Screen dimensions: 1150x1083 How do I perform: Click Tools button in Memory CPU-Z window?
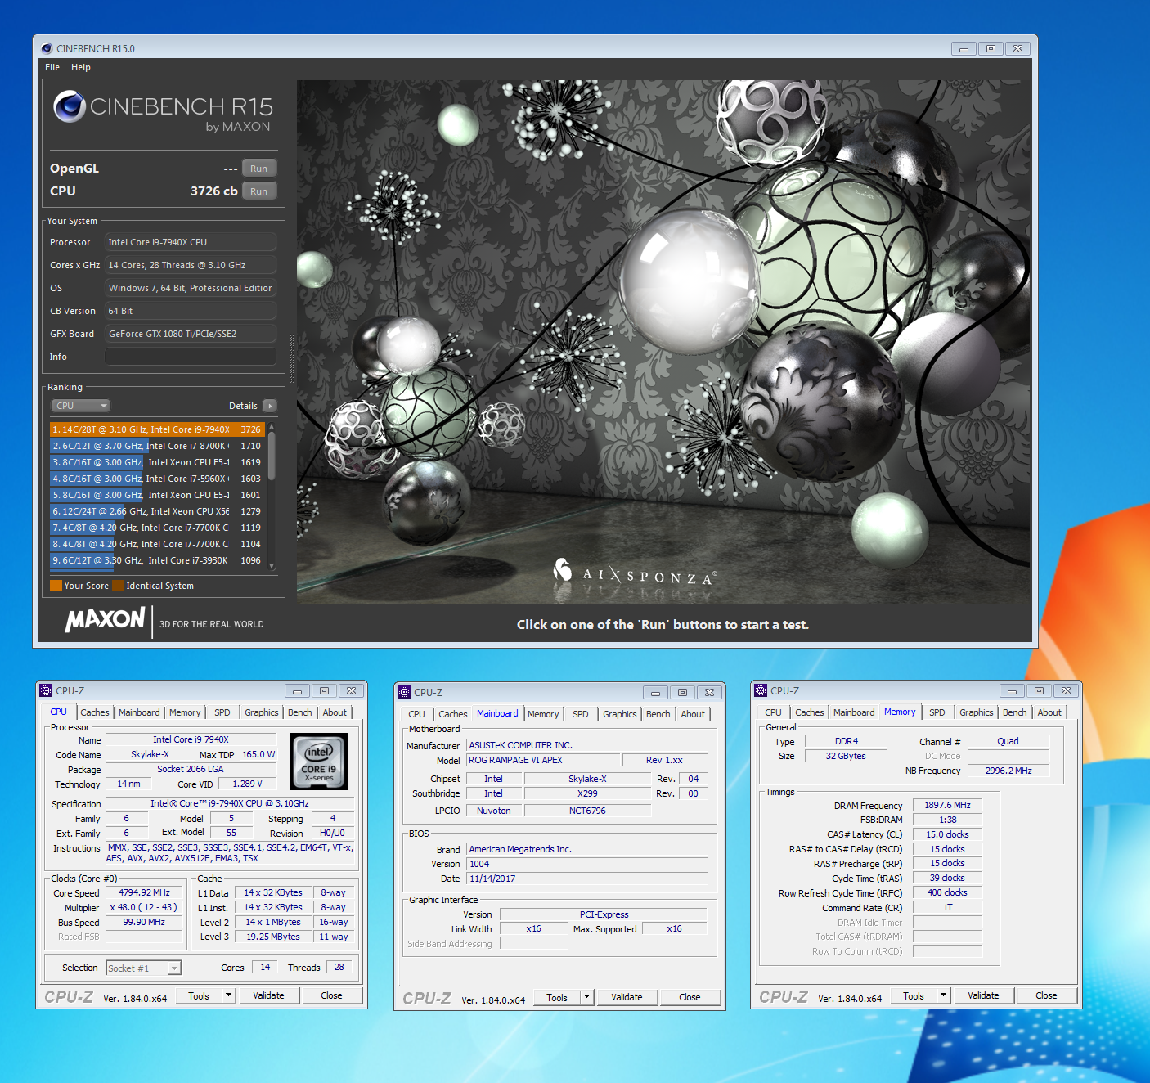(x=914, y=995)
